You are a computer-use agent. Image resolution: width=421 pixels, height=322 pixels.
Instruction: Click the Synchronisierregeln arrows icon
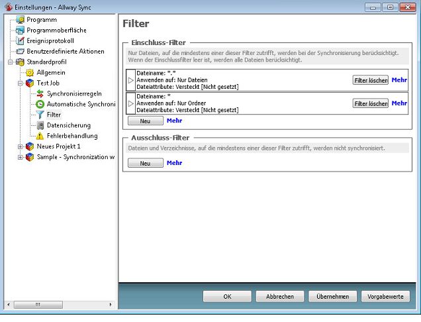pos(40,93)
